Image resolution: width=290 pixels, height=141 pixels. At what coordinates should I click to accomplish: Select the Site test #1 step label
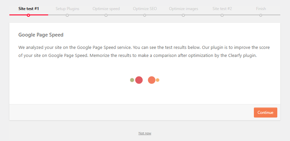coord(29,9)
